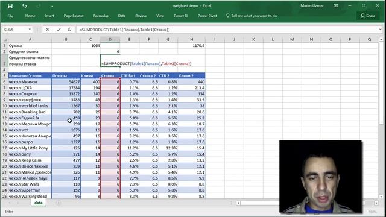Switch to the Home tab
Screen dimensions: 386x217
point(30,16)
